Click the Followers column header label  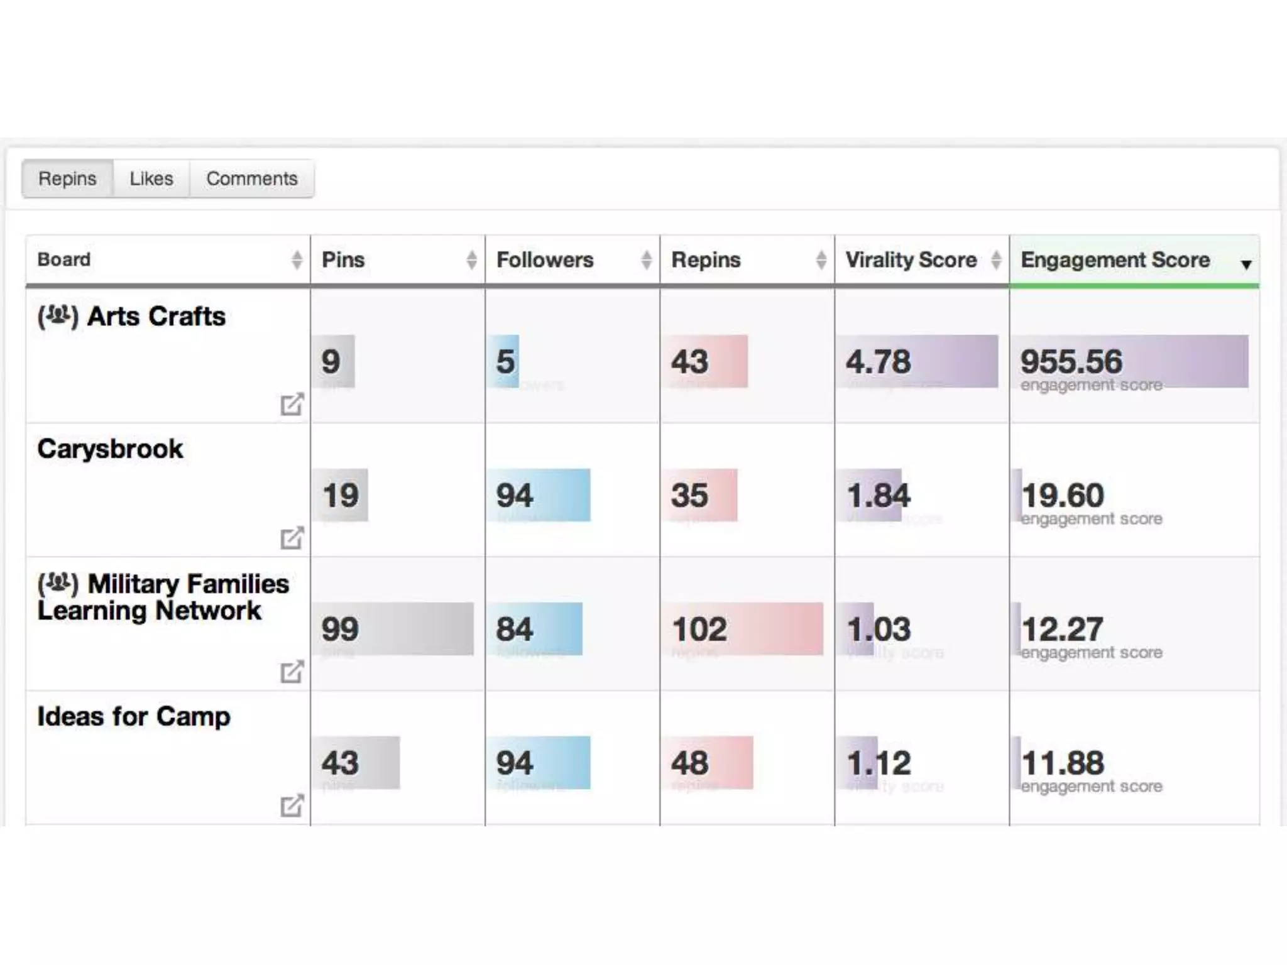[x=545, y=259]
